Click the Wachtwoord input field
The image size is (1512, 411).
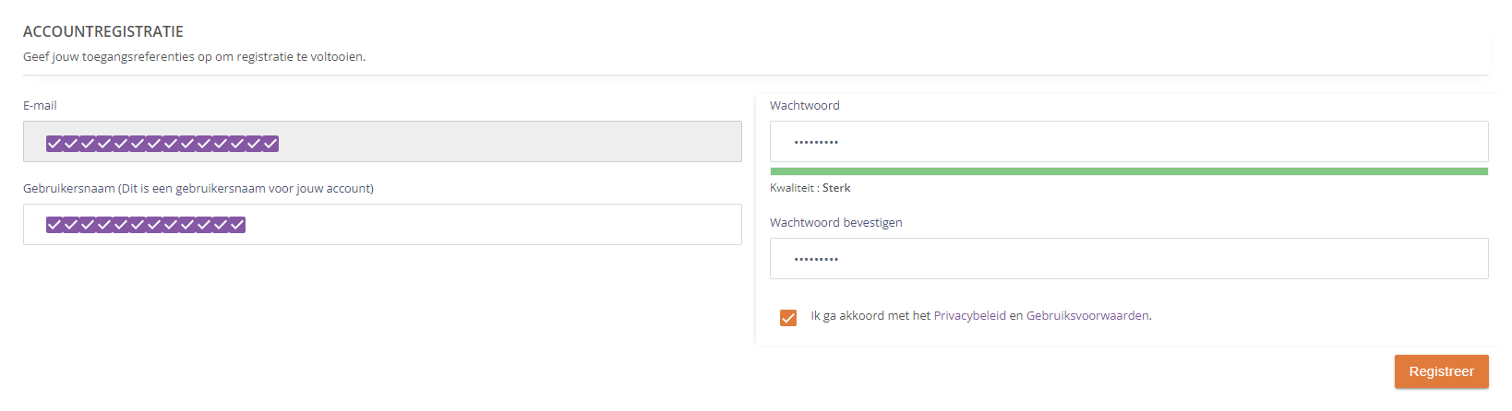point(1129,142)
